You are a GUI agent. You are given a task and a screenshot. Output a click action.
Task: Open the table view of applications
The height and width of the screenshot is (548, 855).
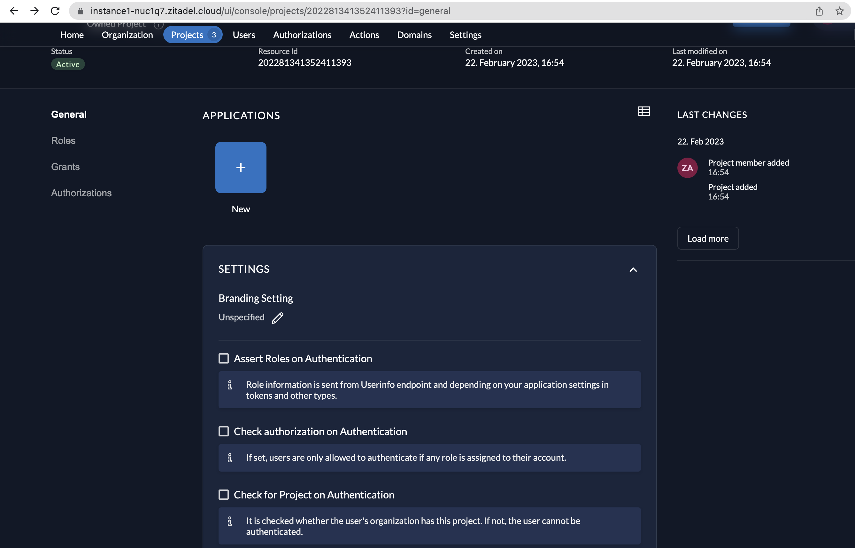pos(643,111)
